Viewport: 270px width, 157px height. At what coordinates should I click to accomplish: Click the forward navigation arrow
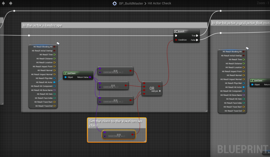click(11, 3)
